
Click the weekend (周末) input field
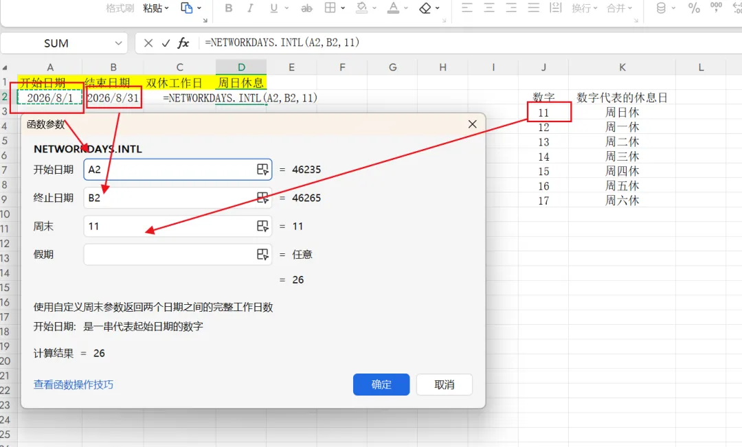click(177, 226)
